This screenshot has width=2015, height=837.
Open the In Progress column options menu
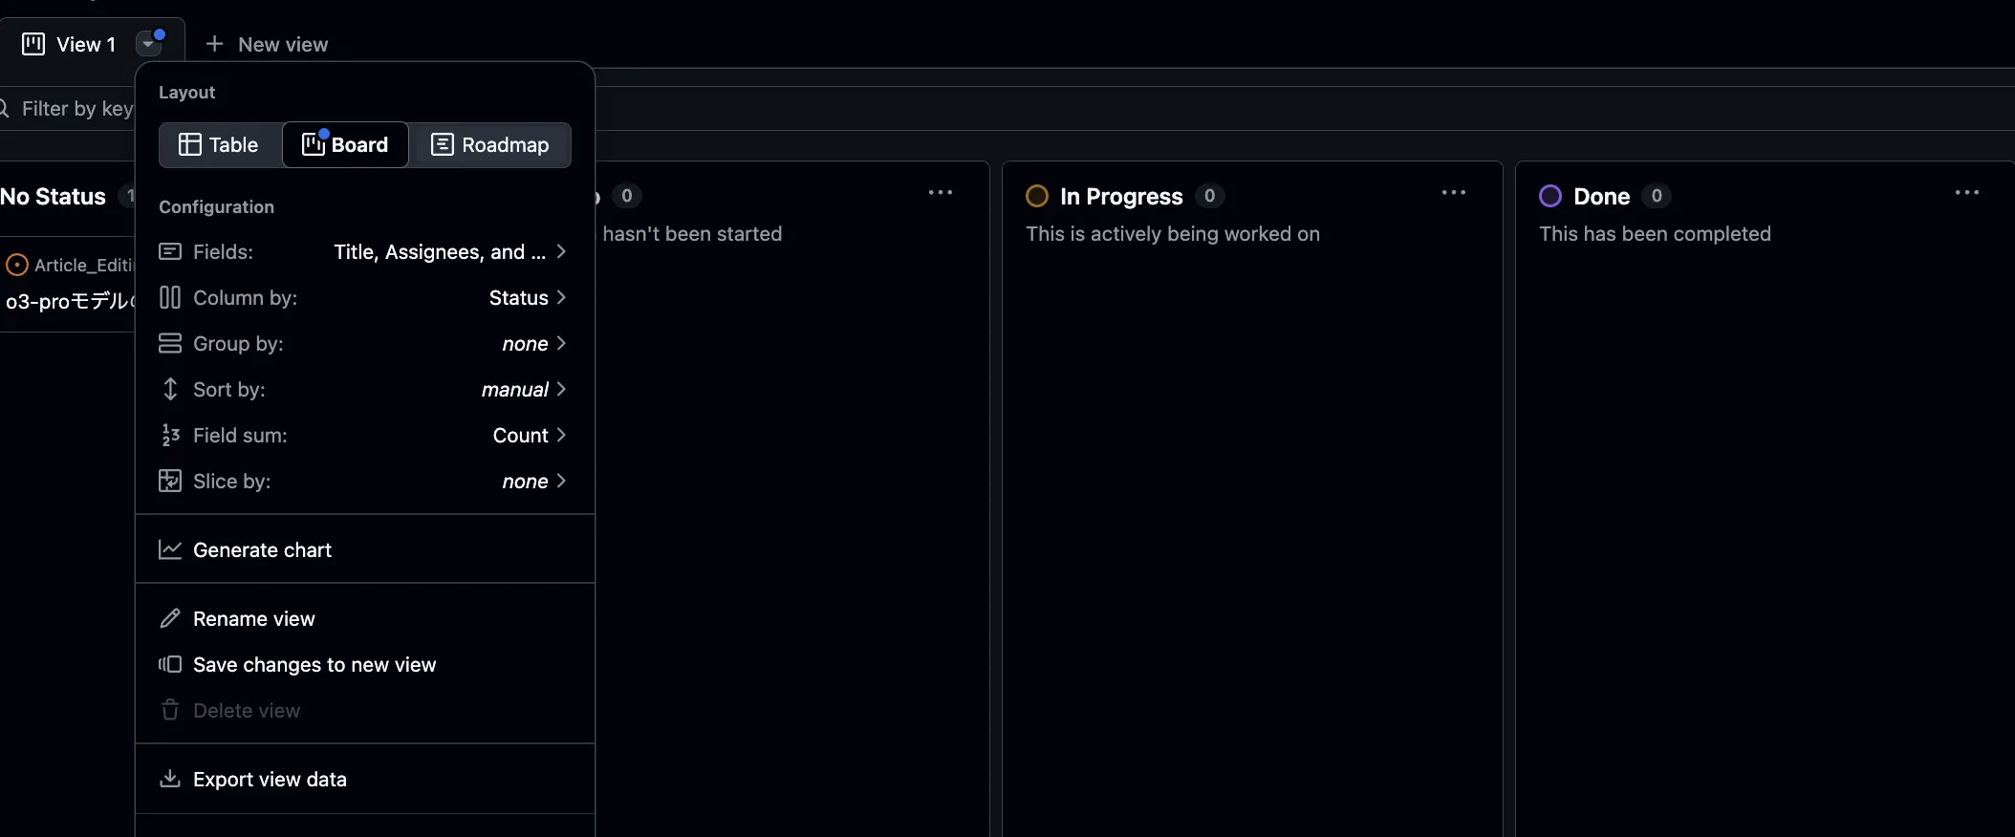coord(1454,193)
